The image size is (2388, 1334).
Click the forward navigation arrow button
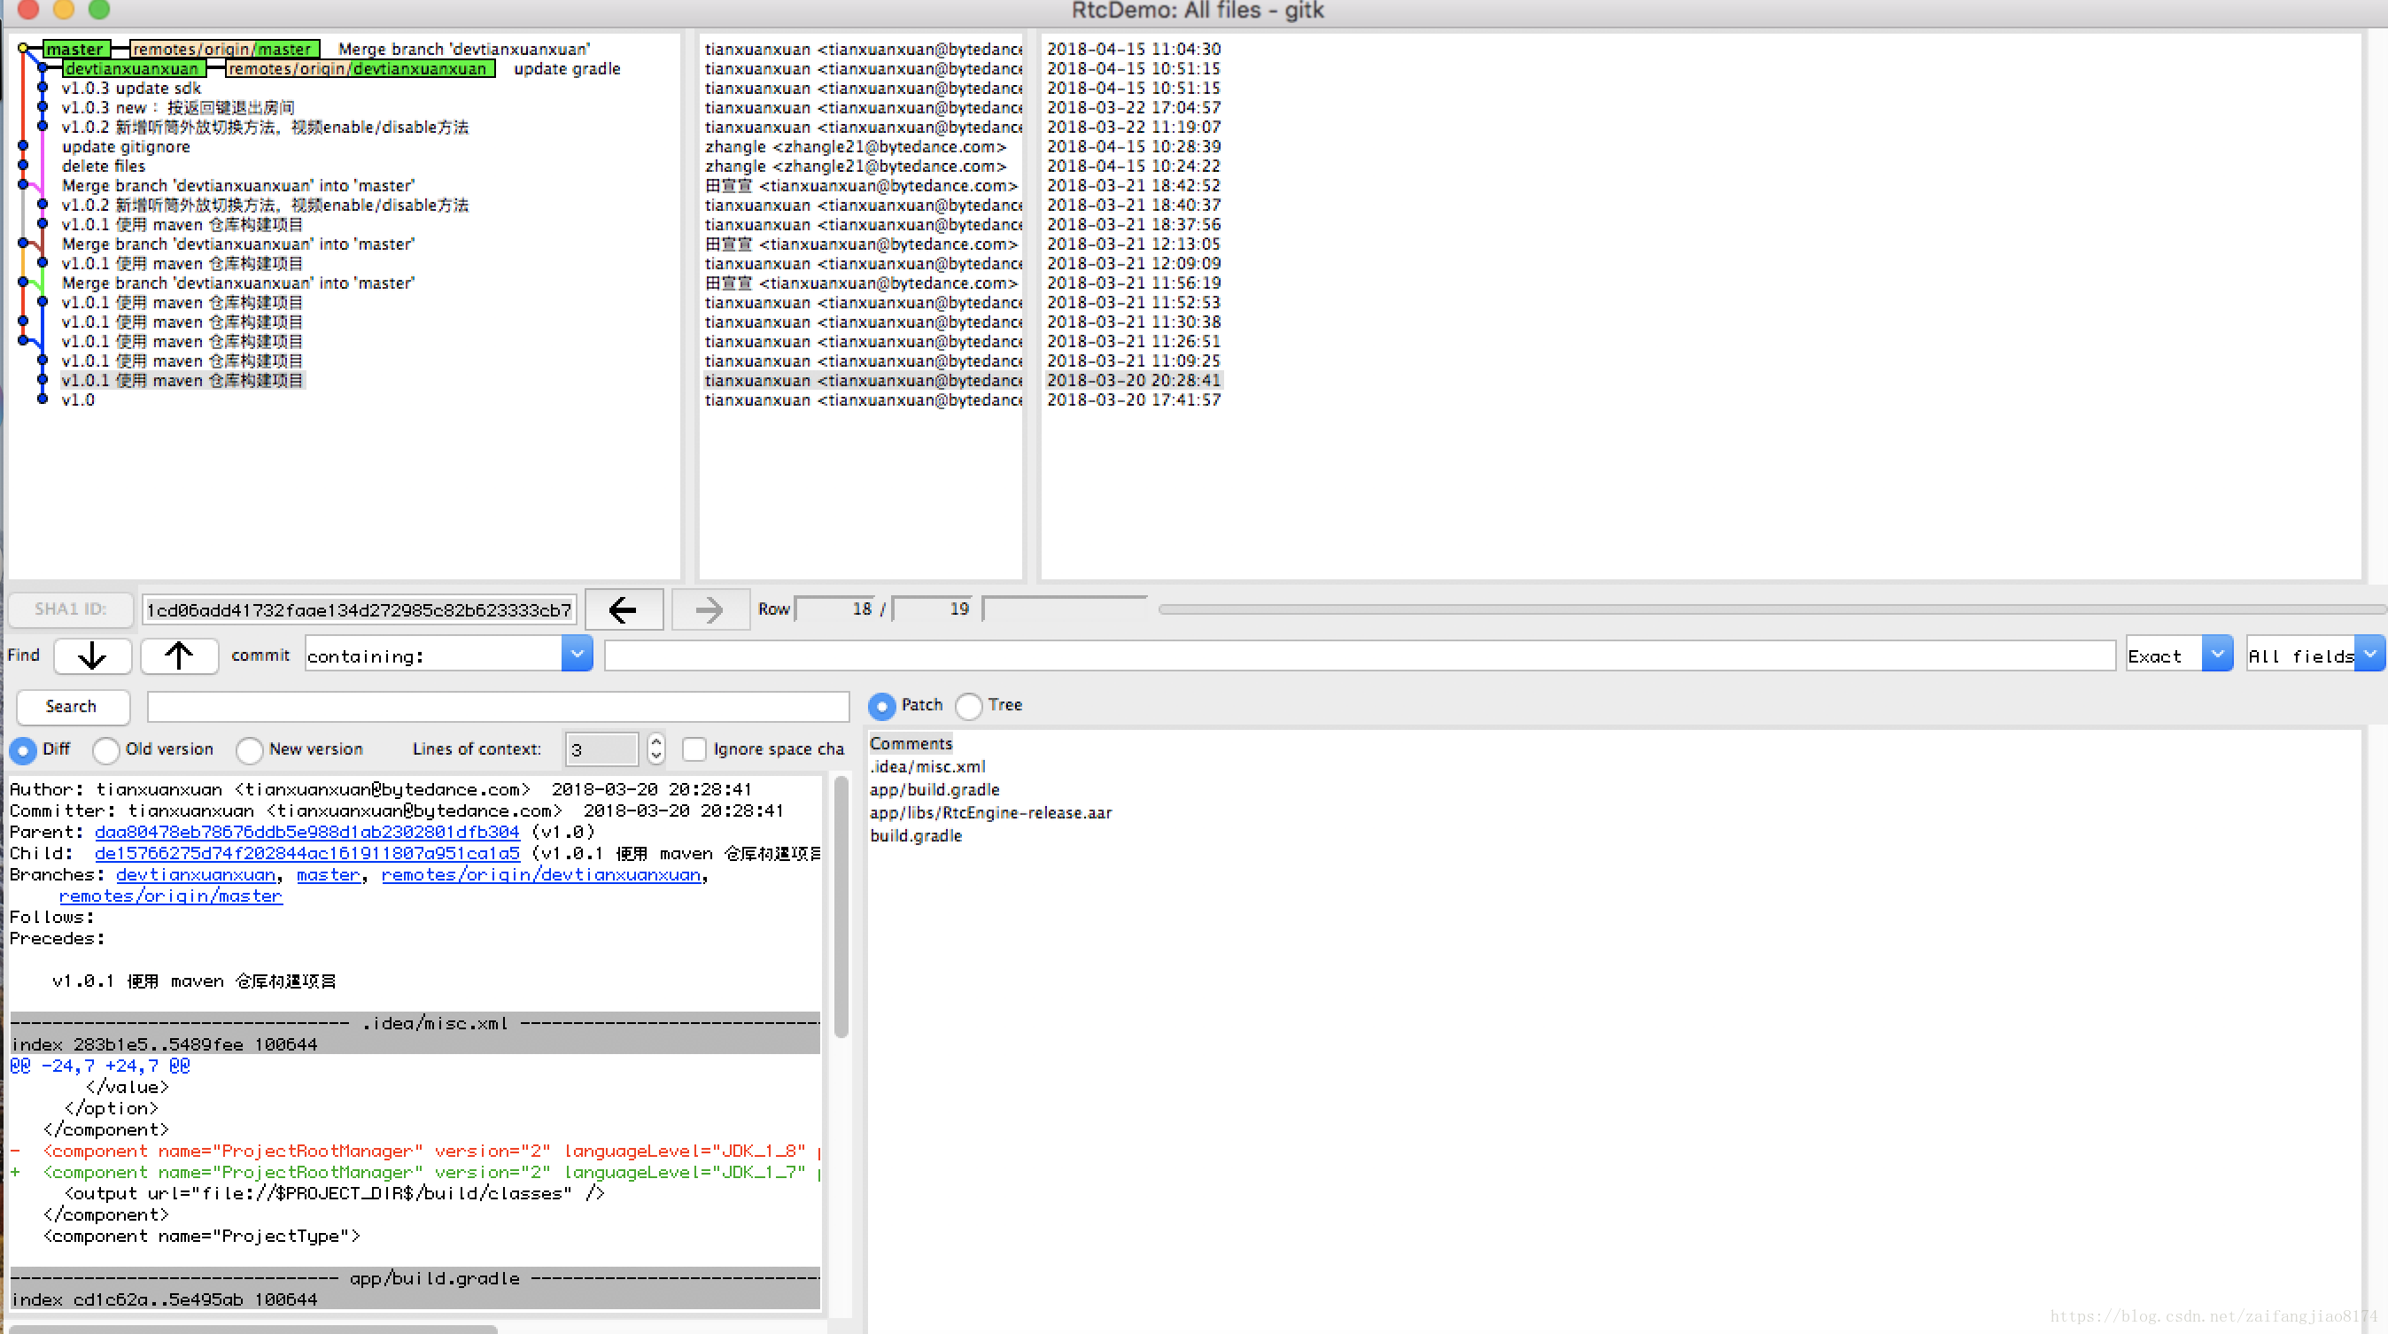point(709,609)
